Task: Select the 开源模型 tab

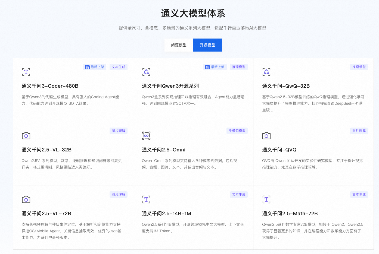Action: click(x=207, y=45)
